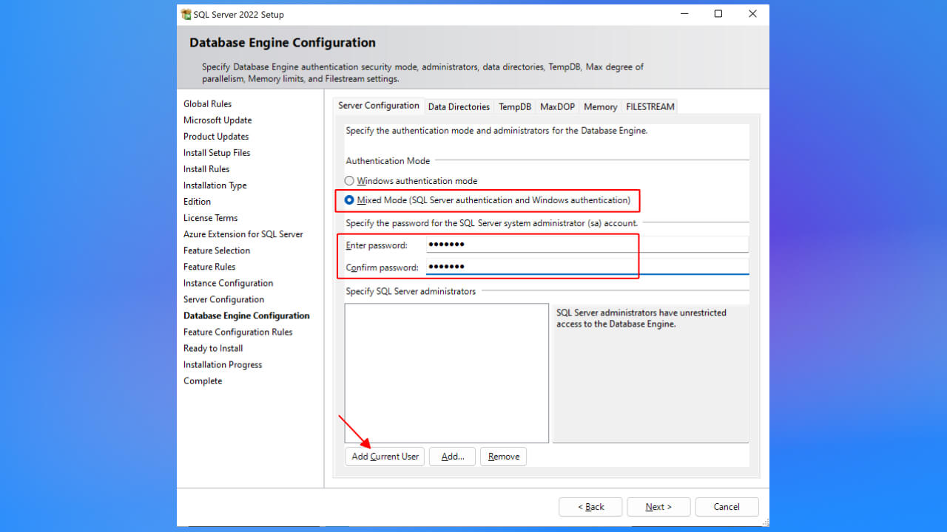Image resolution: width=947 pixels, height=532 pixels.
Task: Cancel the SQL Server setup
Action: pos(727,507)
